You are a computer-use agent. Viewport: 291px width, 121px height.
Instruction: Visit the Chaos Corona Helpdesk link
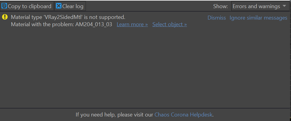click(183, 115)
